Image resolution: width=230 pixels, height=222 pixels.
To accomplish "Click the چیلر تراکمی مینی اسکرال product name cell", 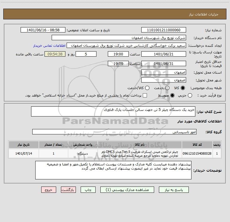I will [140, 153].
